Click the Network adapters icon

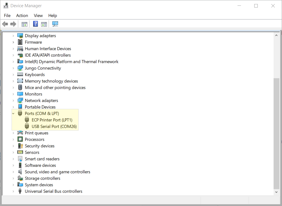(x=20, y=100)
